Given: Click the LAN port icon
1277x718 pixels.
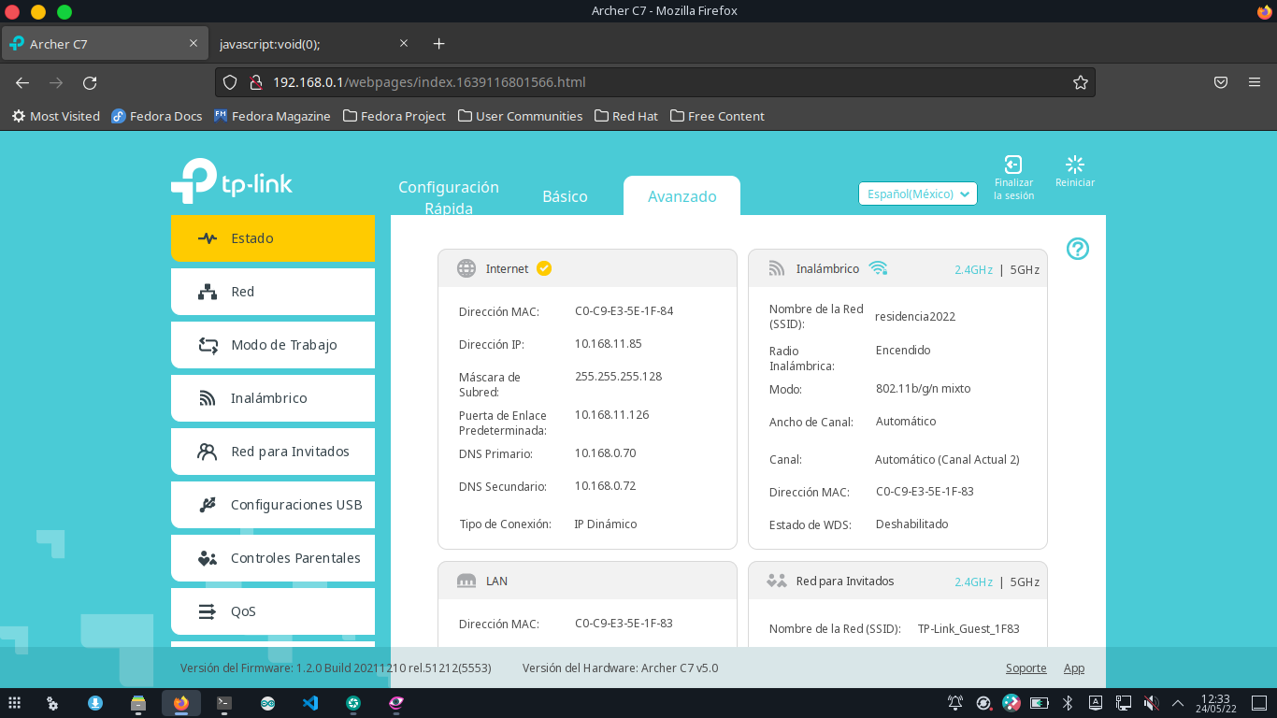Looking at the screenshot, I should pyautogui.click(x=466, y=581).
